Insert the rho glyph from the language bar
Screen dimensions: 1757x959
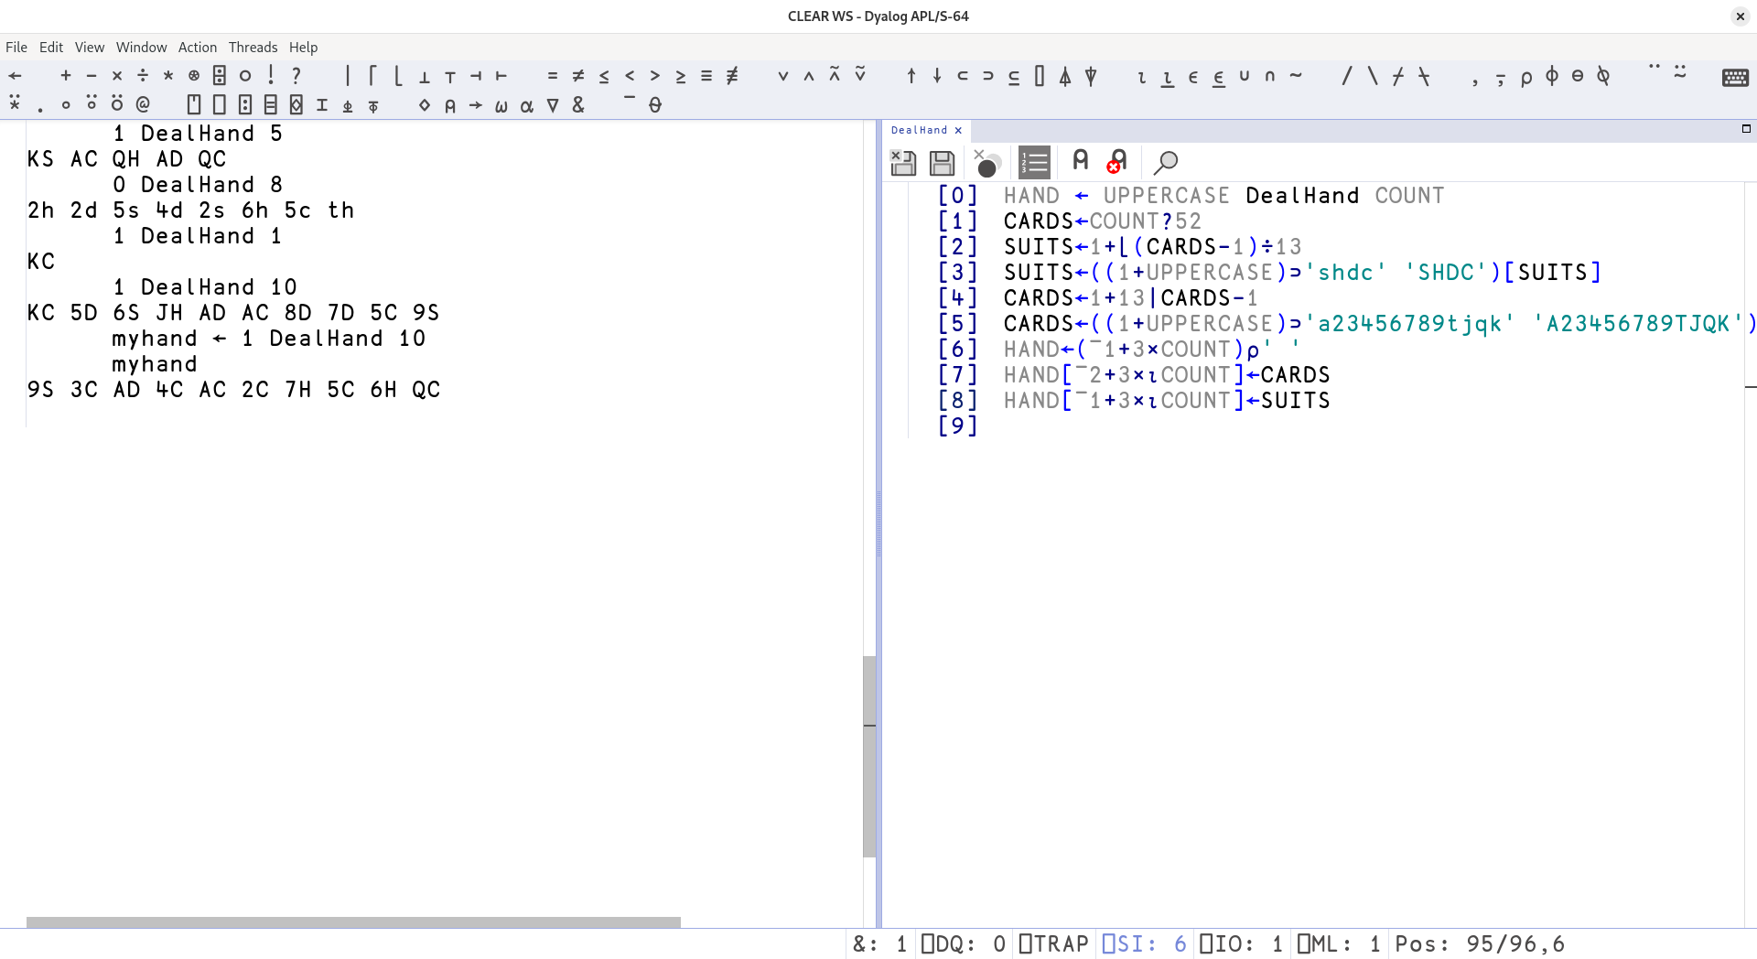(x=1526, y=77)
